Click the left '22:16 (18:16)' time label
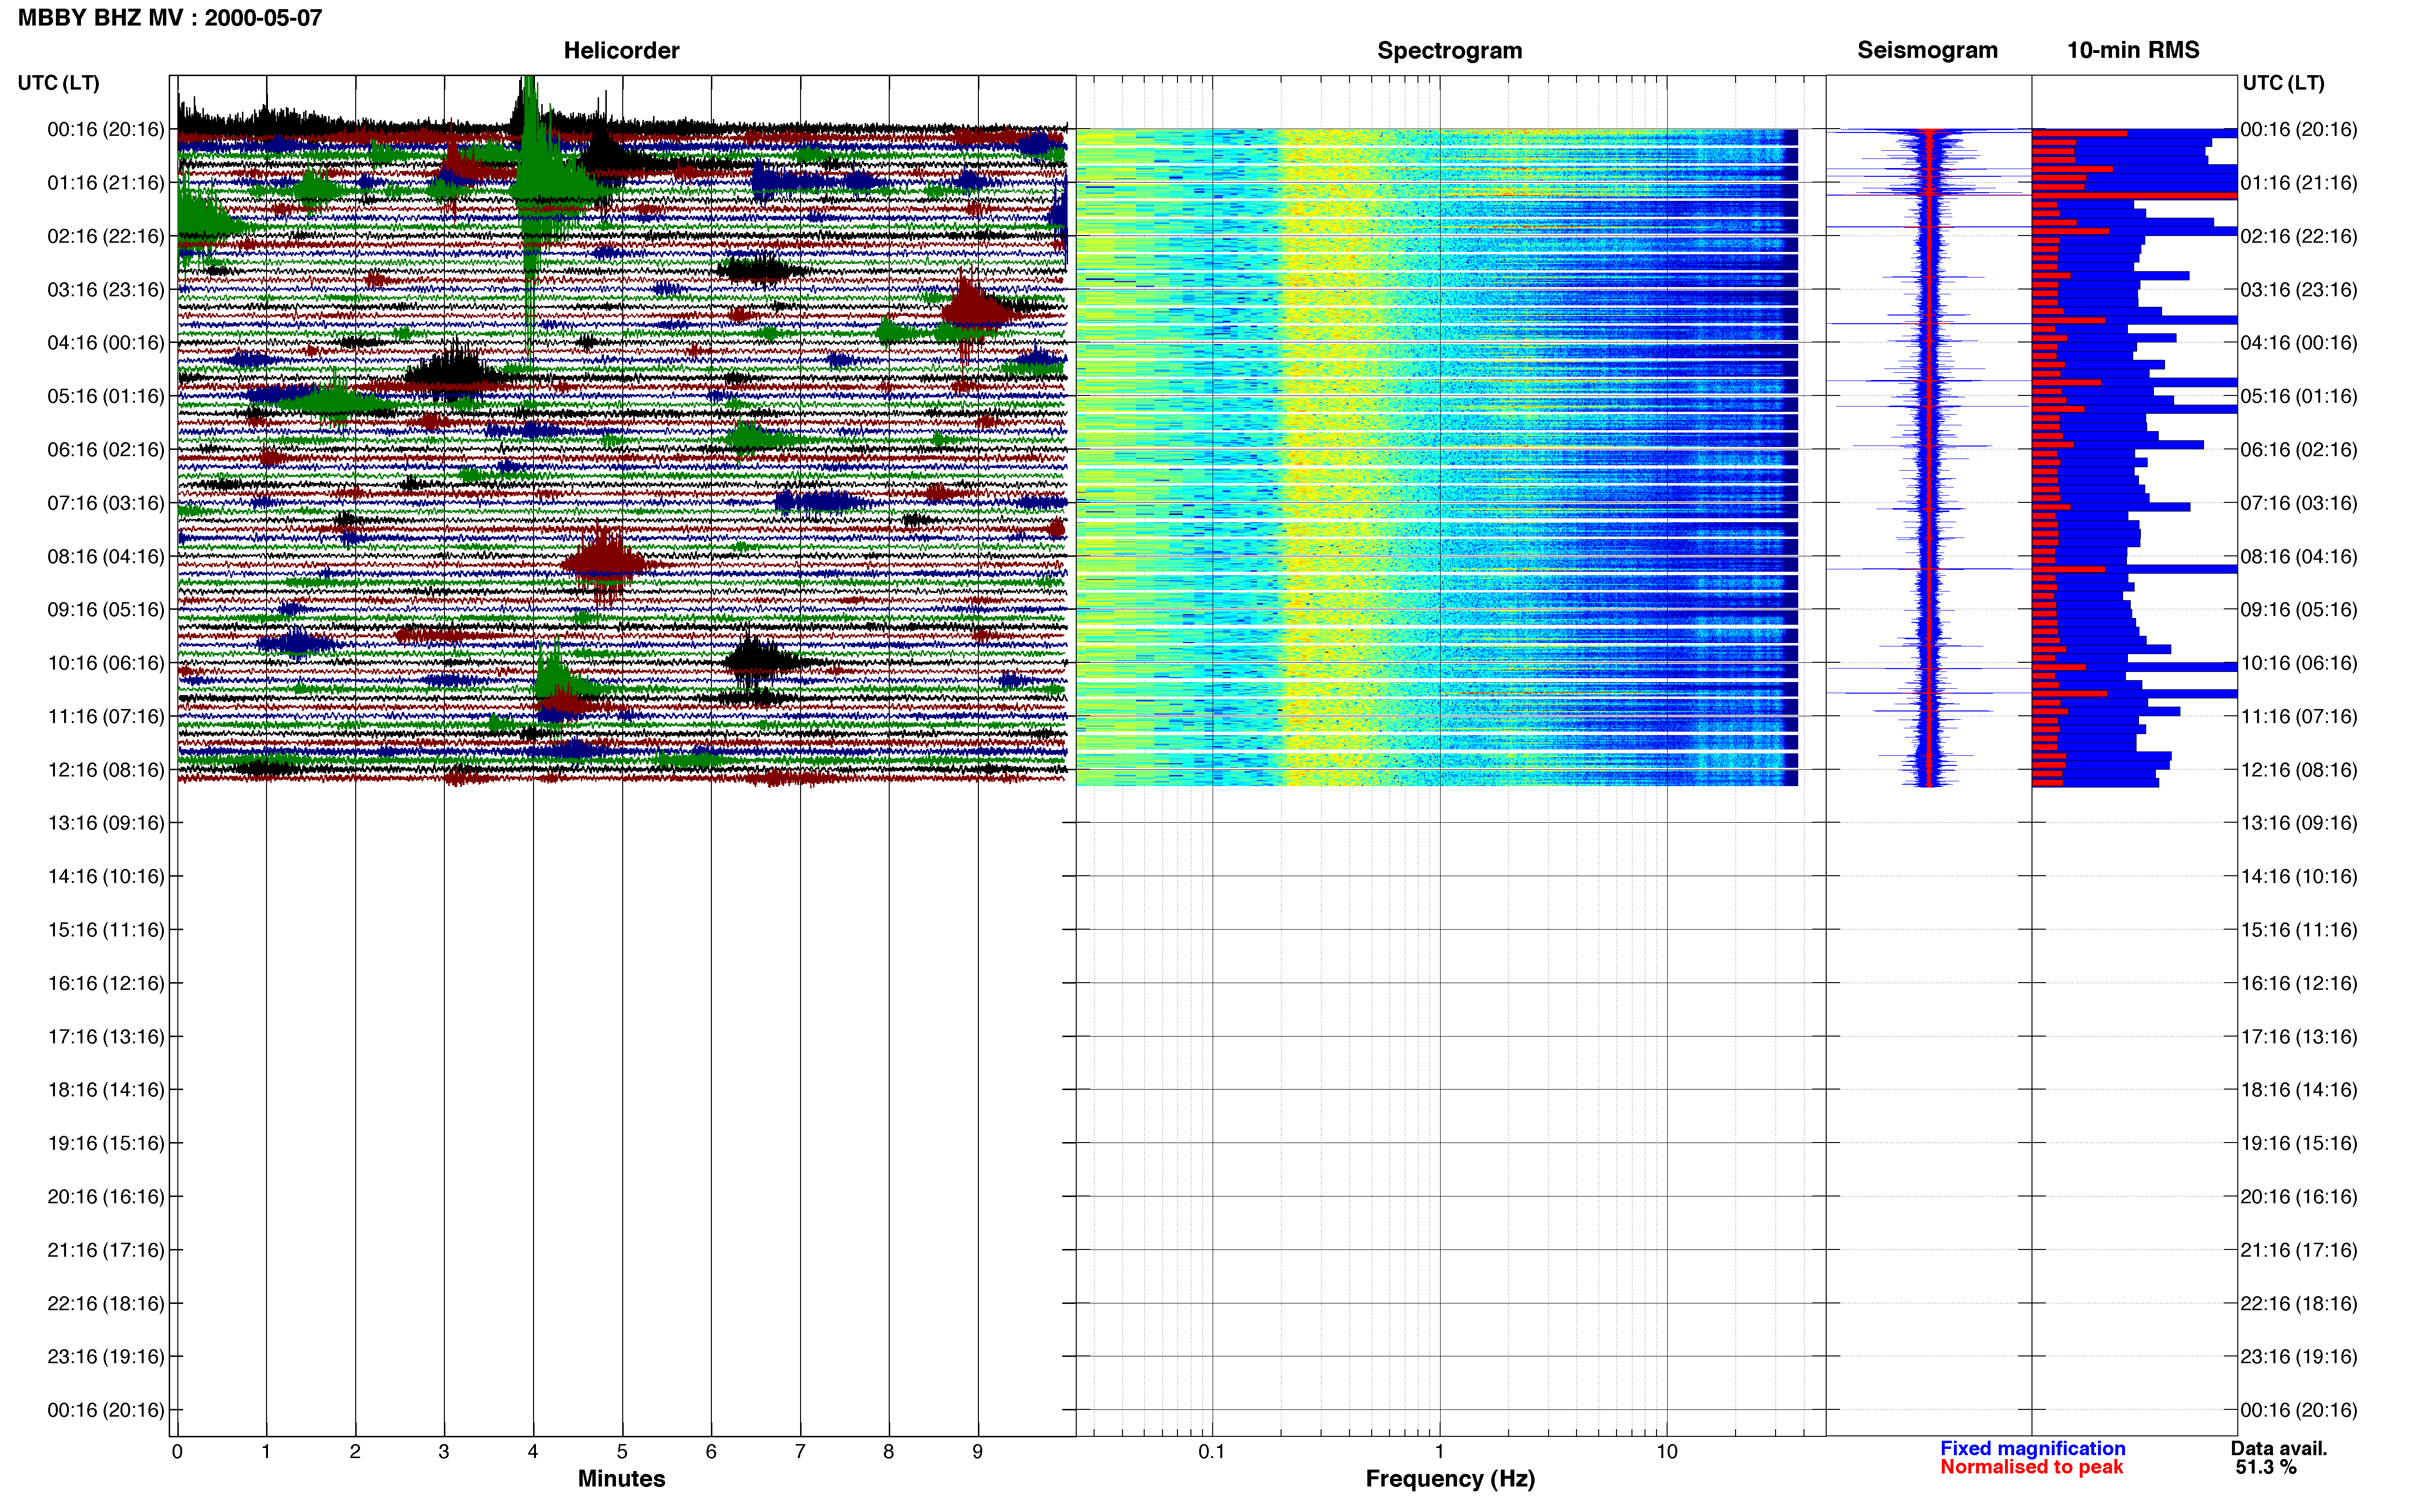2419x1512 pixels. [x=106, y=1303]
